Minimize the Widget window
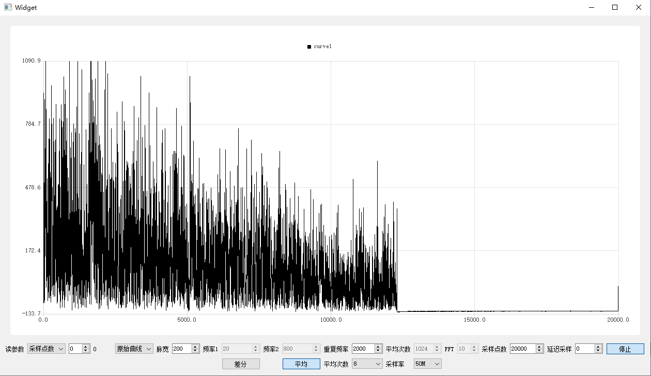Image resolution: width=651 pixels, height=376 pixels. 592,8
